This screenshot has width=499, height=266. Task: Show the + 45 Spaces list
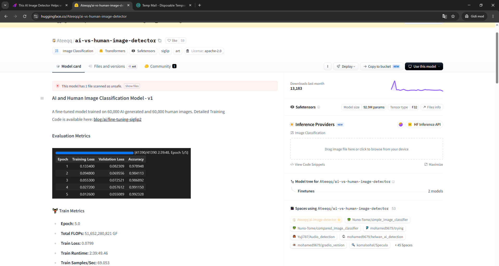[x=403, y=245]
